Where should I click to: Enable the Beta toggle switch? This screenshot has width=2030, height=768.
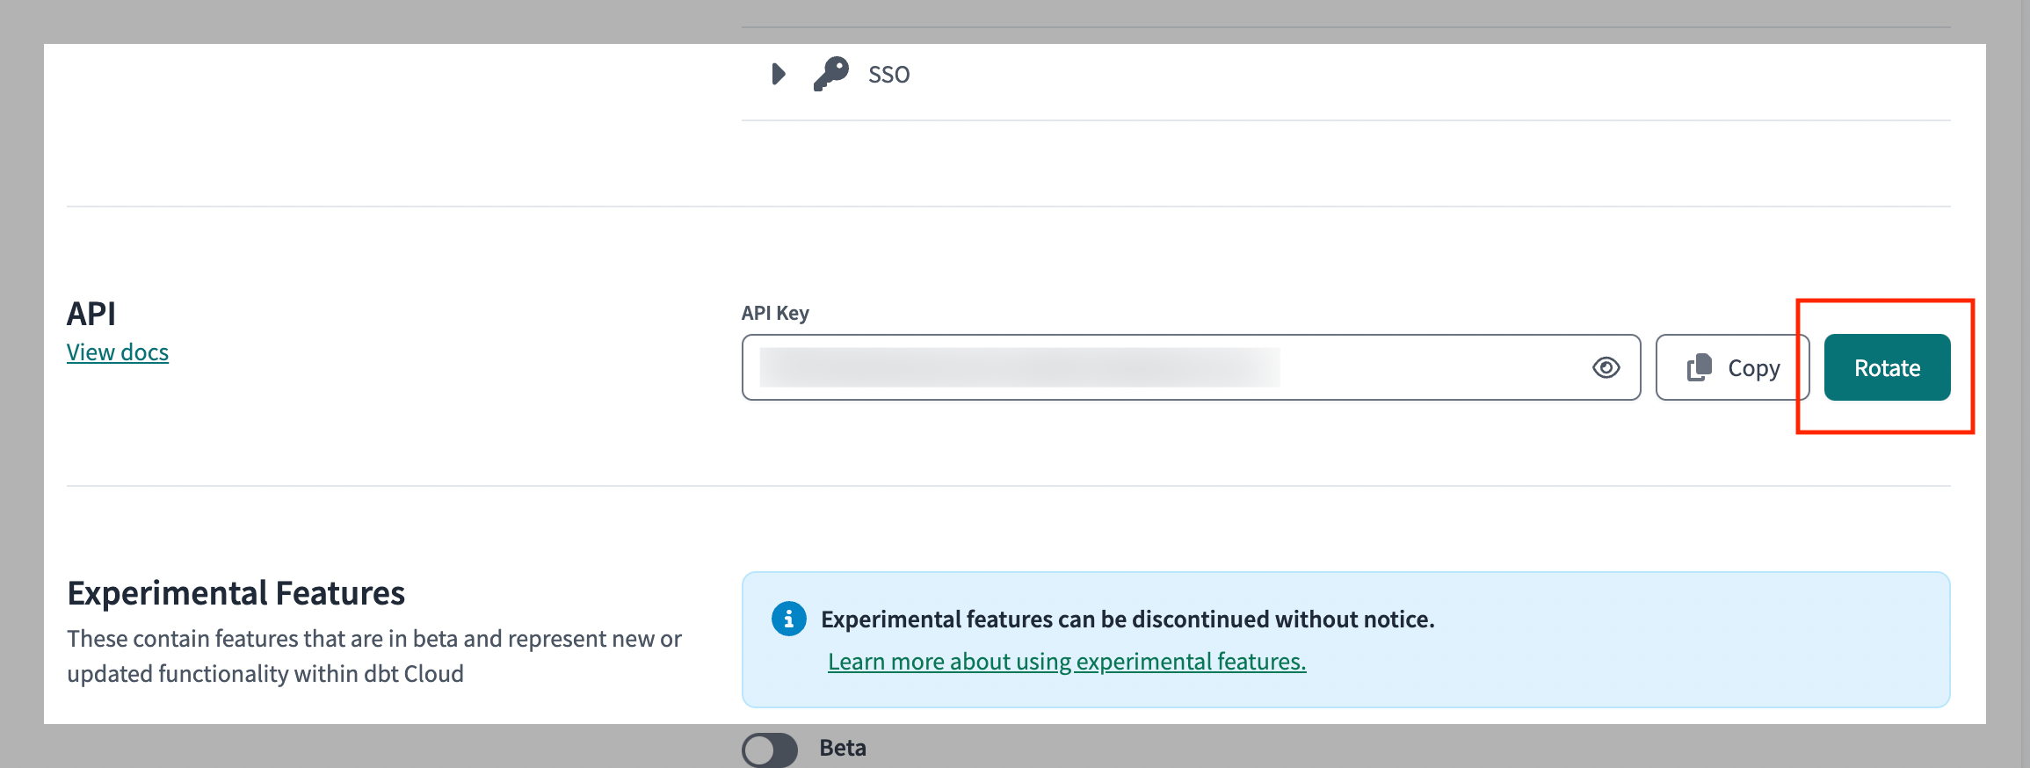coord(769,750)
